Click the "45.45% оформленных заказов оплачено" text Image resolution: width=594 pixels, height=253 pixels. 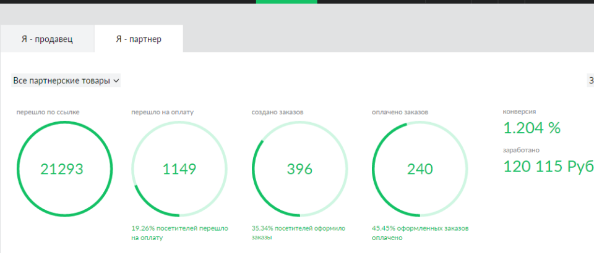coord(420,233)
